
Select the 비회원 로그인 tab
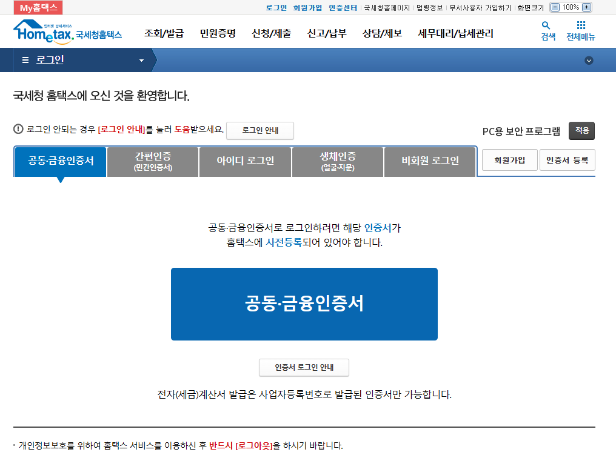(430, 161)
